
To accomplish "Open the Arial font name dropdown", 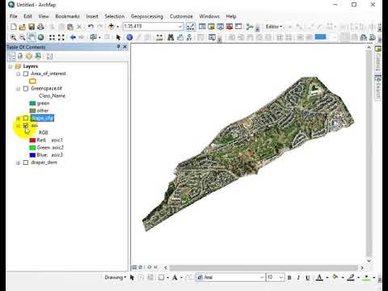I will click(262, 277).
